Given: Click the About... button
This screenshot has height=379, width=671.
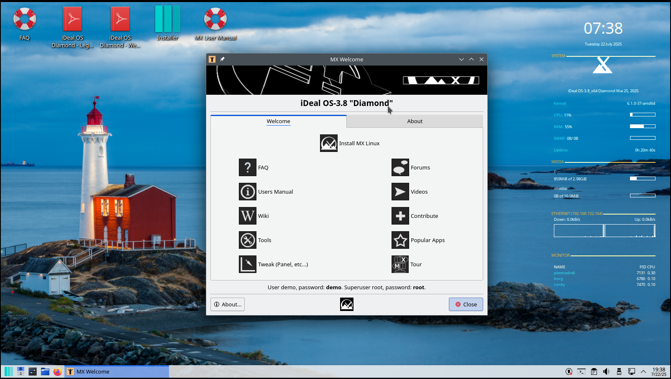Looking at the screenshot, I should coord(228,304).
